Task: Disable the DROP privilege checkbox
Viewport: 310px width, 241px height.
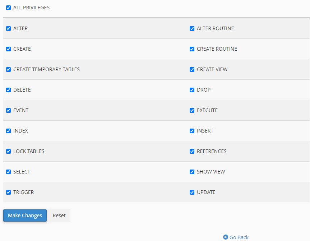Action: click(192, 90)
